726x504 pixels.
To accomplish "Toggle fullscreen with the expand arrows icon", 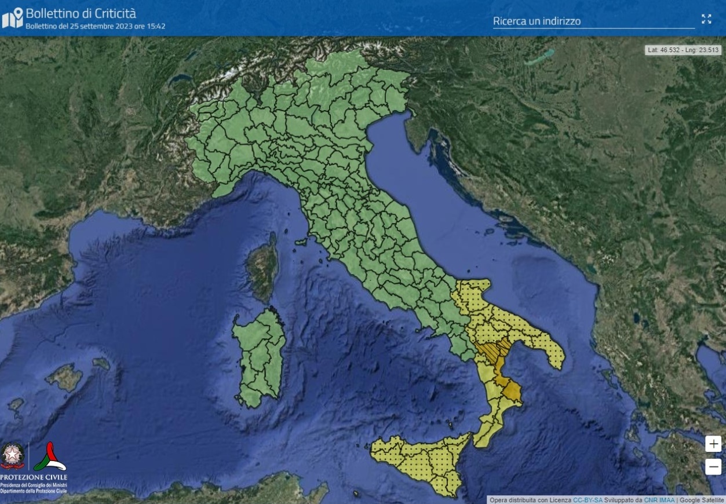I will (x=706, y=19).
